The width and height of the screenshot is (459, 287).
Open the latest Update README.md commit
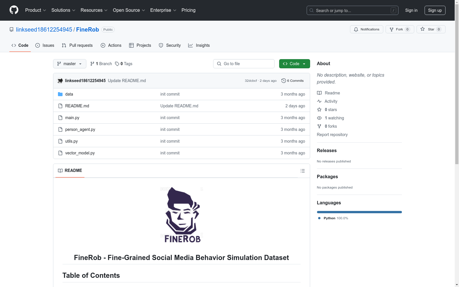[x=127, y=81]
